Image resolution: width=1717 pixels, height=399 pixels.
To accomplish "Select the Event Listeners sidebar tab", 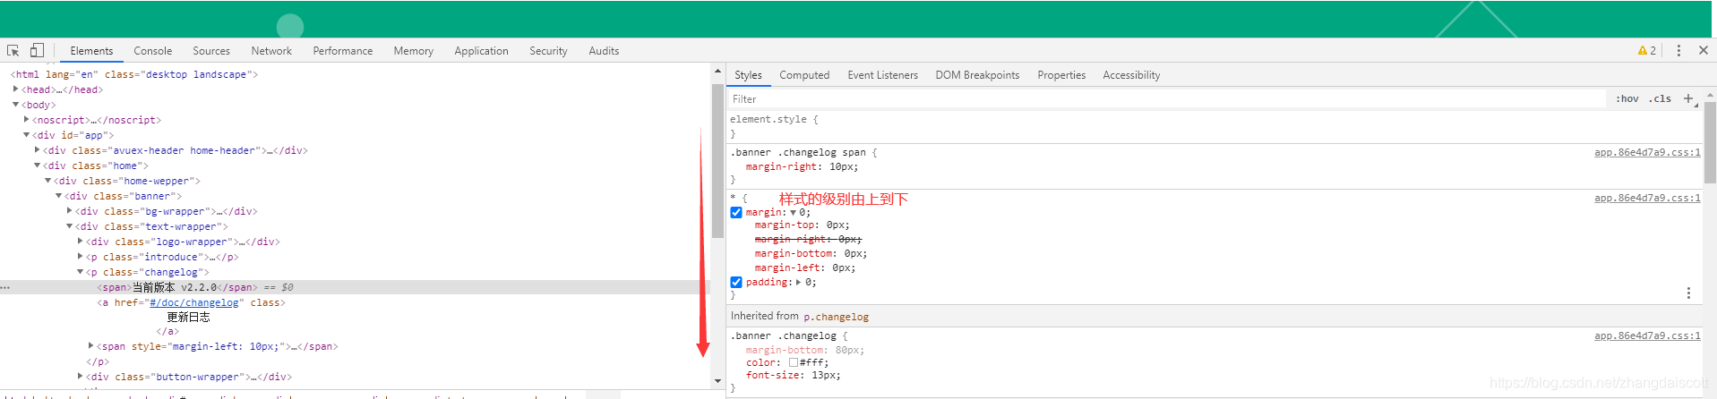I will [883, 75].
